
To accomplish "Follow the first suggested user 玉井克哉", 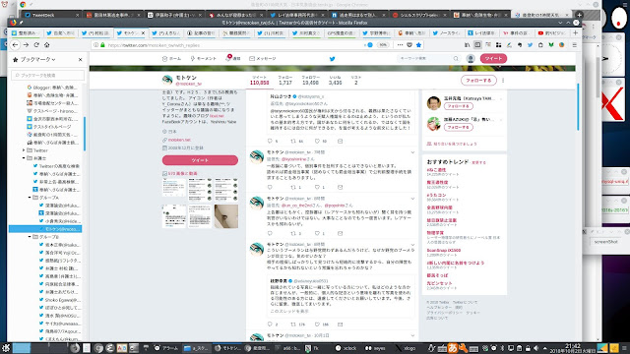I will coord(459,106).
